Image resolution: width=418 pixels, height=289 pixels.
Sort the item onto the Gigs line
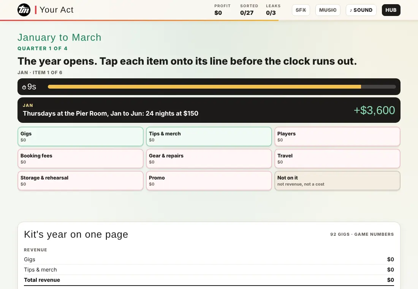click(x=81, y=137)
